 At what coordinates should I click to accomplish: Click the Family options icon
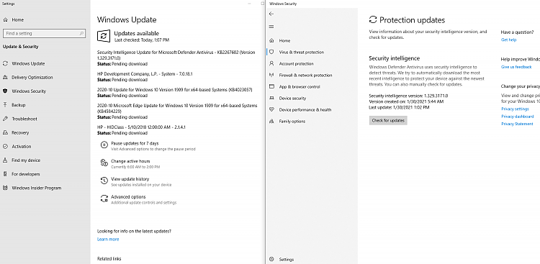(x=271, y=121)
